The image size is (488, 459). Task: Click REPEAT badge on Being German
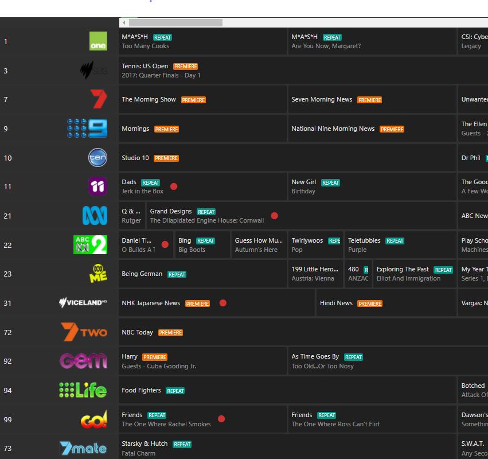[x=177, y=274]
